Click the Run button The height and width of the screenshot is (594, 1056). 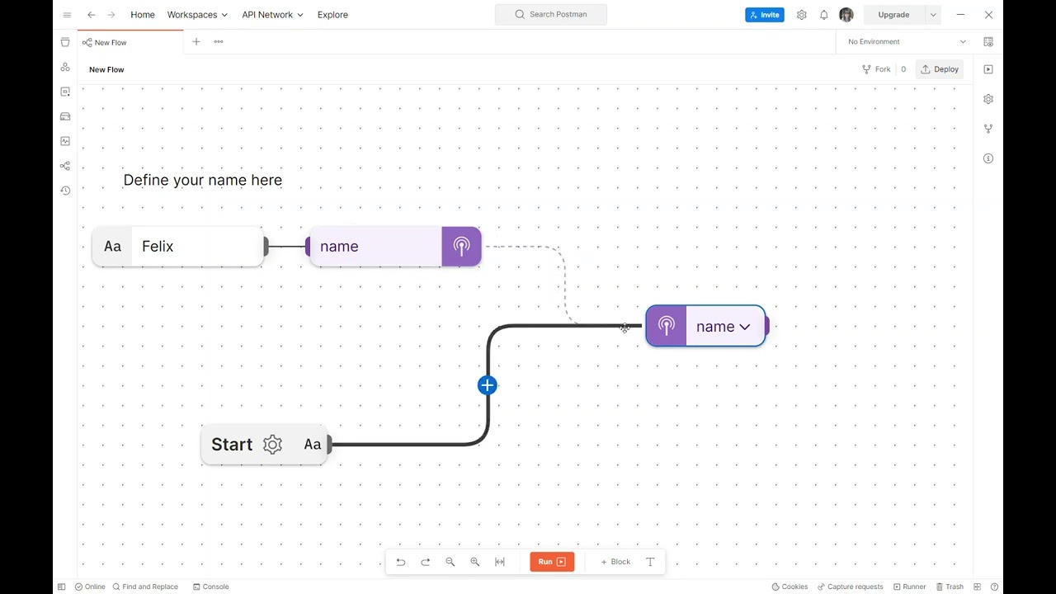click(552, 562)
